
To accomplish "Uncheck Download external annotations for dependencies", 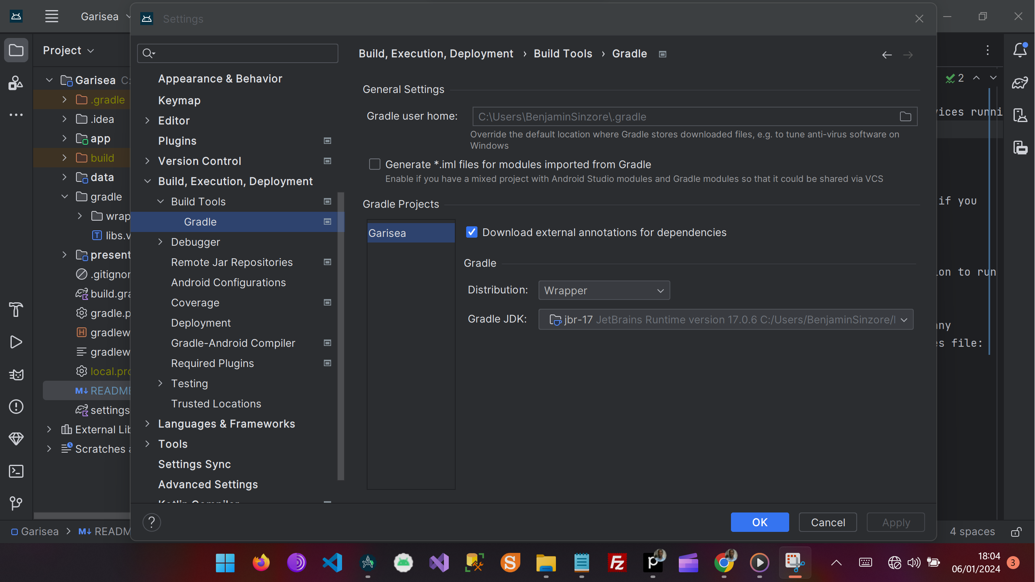I will [x=472, y=232].
